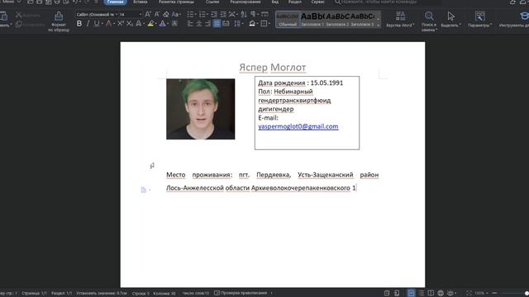
Task: Increase paragraph indent
Action: (x=223, y=15)
